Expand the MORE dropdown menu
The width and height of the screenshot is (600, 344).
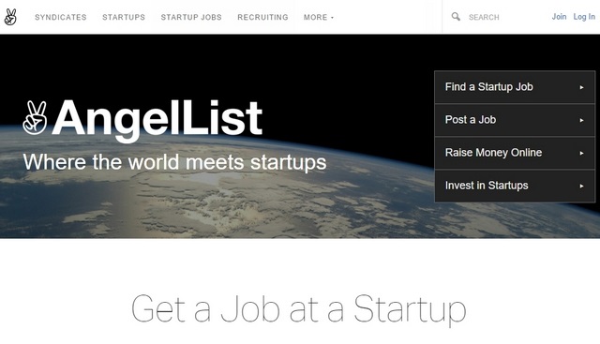click(319, 17)
